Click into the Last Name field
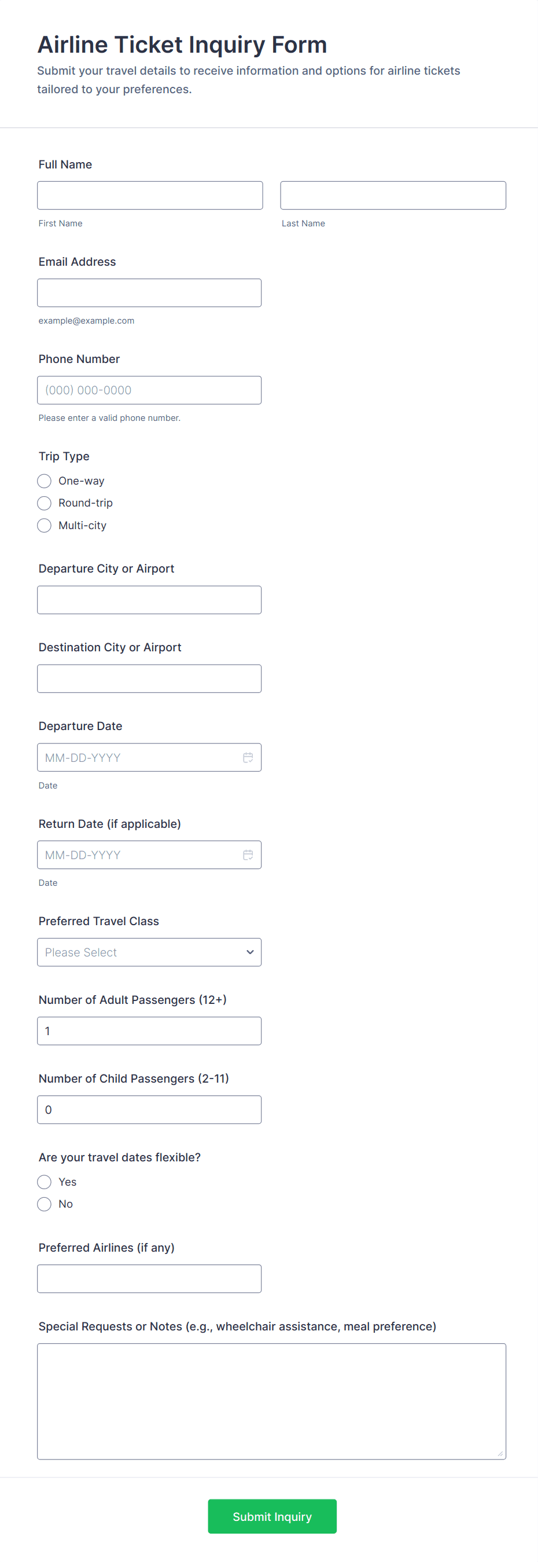 click(393, 195)
